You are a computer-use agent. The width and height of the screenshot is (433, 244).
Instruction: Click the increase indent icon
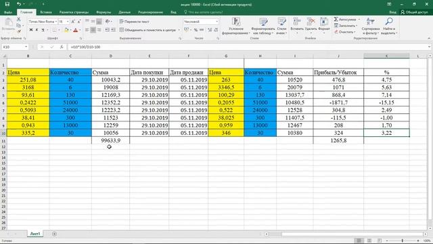tap(113, 30)
